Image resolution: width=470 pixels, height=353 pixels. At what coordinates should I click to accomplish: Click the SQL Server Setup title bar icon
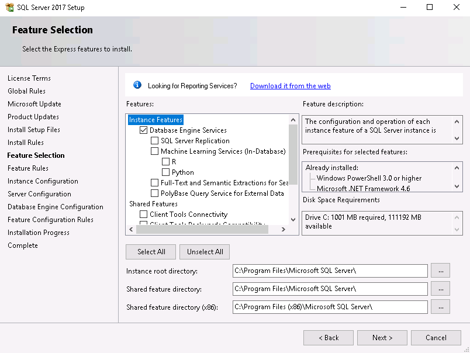point(9,7)
